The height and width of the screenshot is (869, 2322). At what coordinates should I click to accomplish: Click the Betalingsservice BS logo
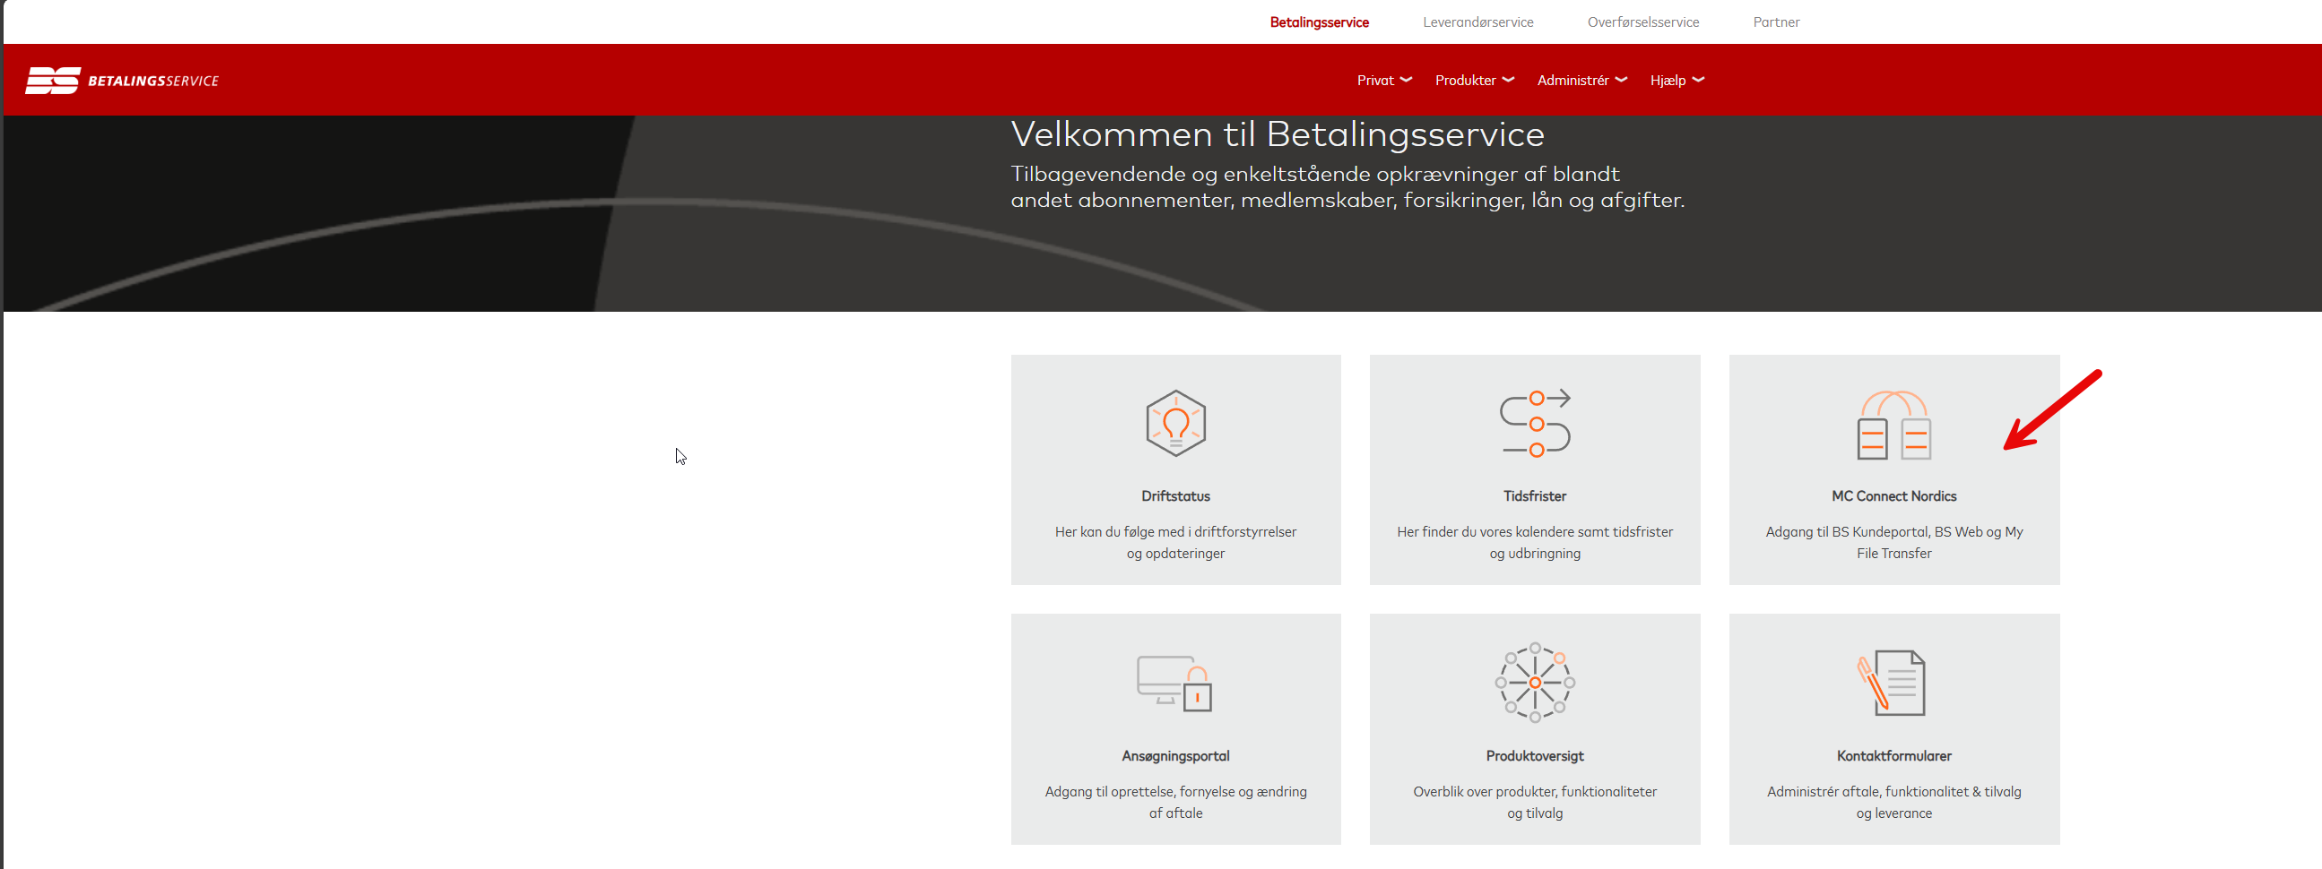click(x=122, y=80)
